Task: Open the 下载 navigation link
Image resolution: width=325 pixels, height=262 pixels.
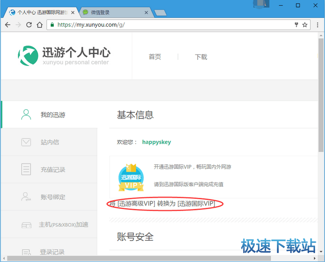Action: click(x=201, y=57)
